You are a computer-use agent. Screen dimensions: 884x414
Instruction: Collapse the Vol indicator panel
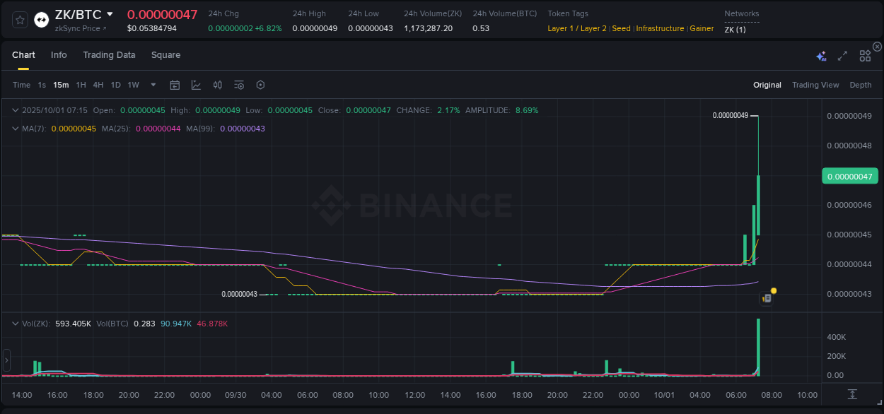15,324
